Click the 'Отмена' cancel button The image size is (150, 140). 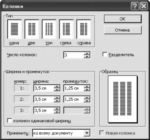[123, 30]
